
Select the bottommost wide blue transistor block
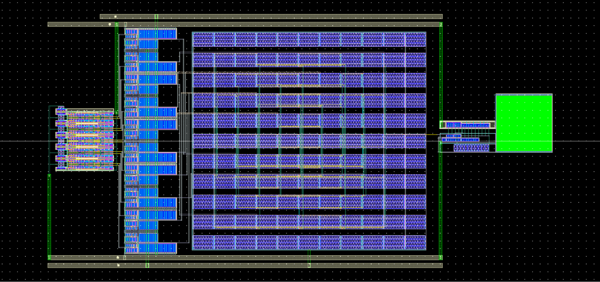click(157, 248)
